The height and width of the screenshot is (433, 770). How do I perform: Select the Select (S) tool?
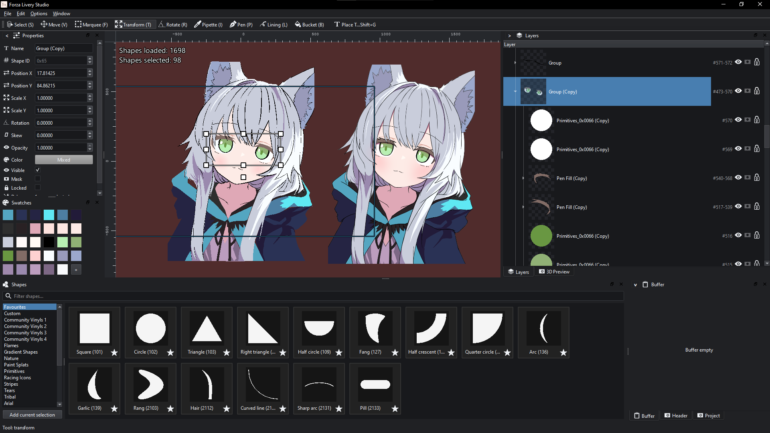[x=20, y=24]
